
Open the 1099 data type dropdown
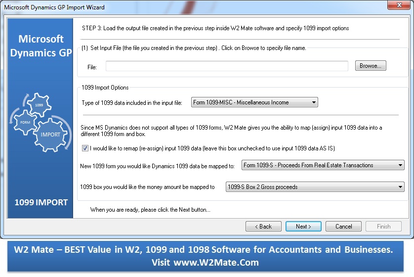(254, 102)
